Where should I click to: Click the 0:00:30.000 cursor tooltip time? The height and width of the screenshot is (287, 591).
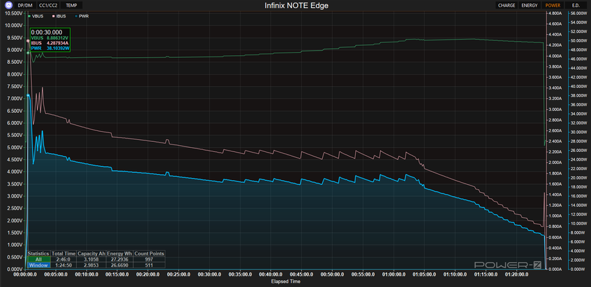coord(45,33)
